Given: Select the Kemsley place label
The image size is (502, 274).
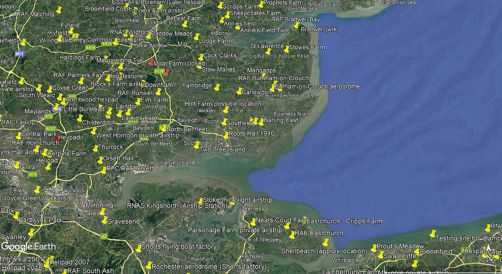Looking at the screenshot, I should [x=252, y=256].
